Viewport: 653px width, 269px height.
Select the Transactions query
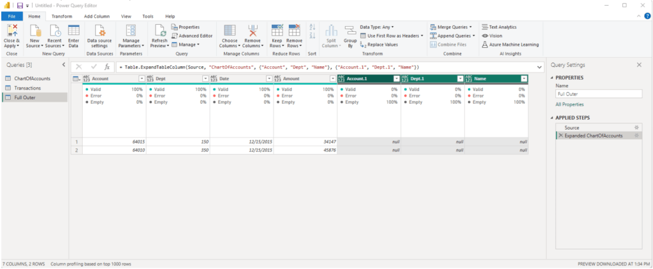tap(27, 88)
